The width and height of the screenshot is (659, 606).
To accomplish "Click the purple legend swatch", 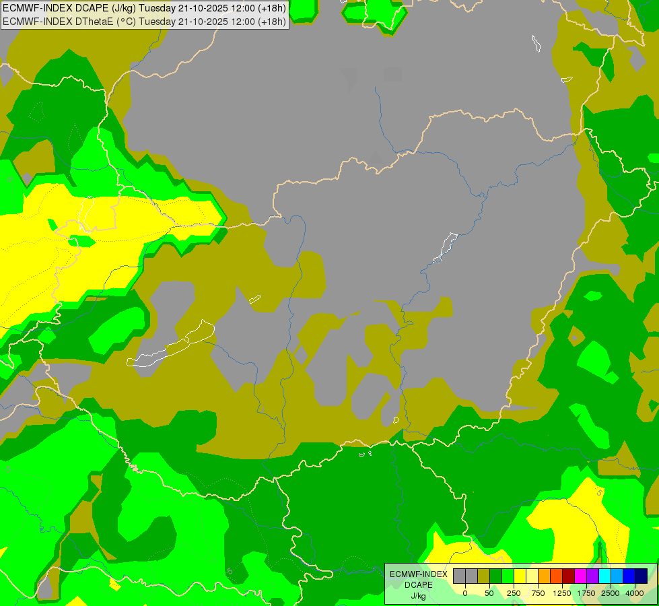I will [x=592, y=576].
